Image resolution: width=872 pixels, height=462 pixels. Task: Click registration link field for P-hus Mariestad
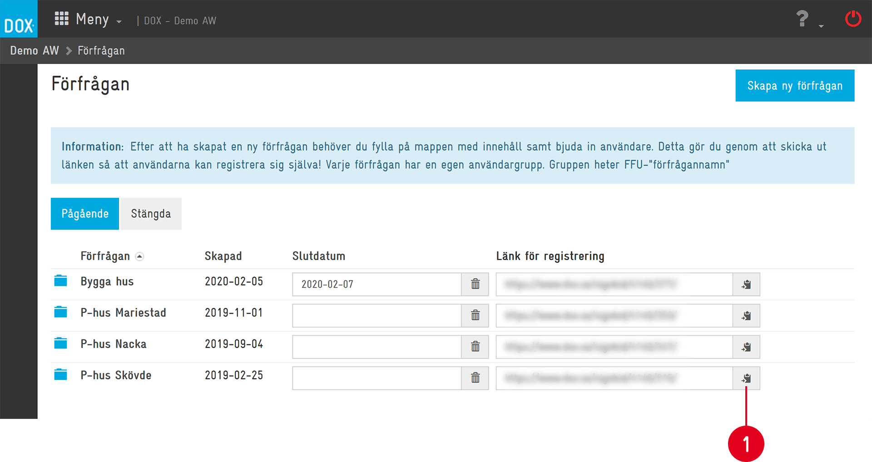(614, 315)
